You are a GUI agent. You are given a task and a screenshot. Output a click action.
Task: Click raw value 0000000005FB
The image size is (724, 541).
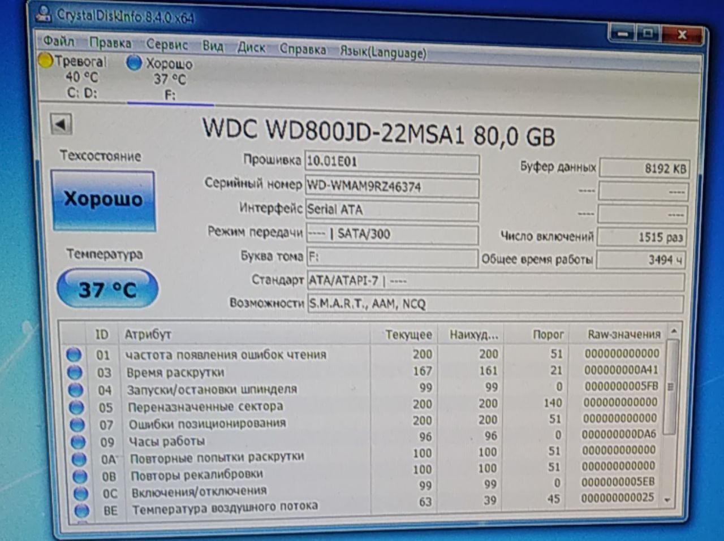(x=621, y=387)
